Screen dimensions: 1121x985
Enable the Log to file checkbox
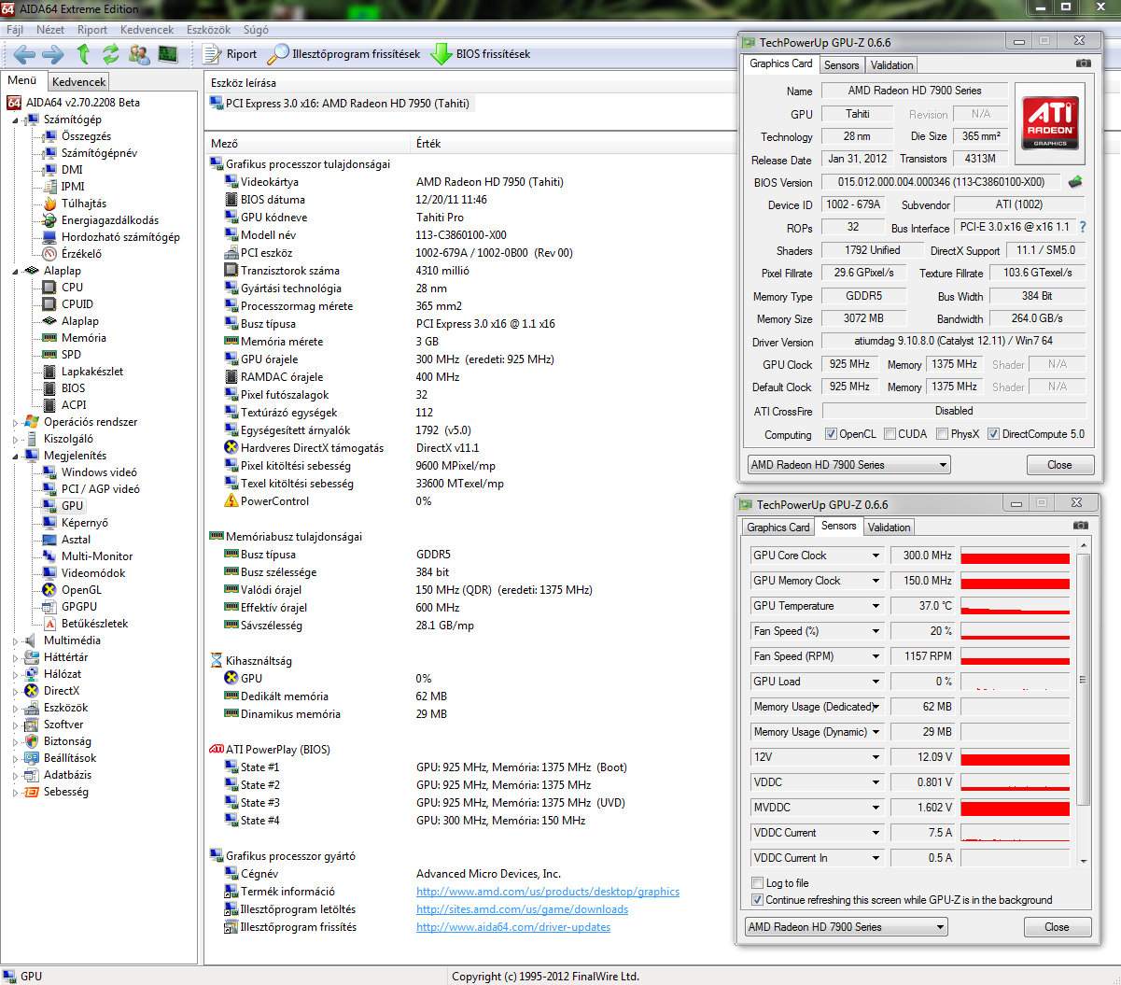(757, 883)
